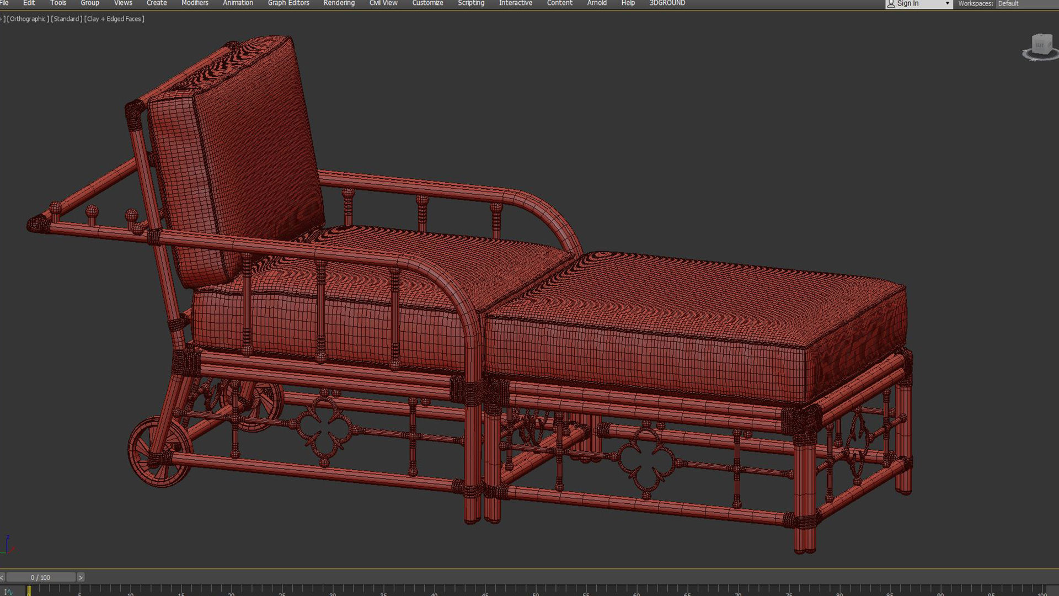
Task: Open the Mini Curve Editor icon
Action: point(8,592)
